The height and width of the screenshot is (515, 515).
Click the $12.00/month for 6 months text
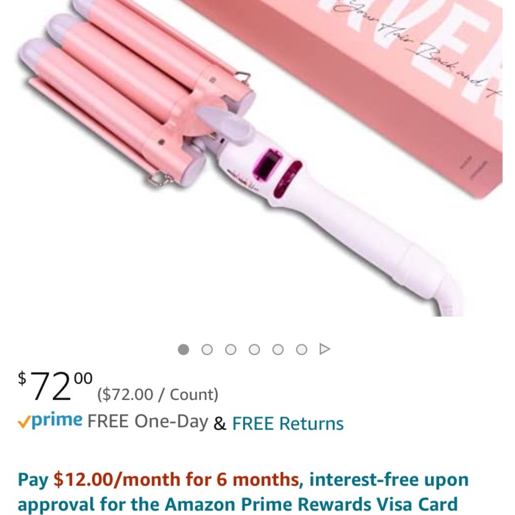tap(176, 479)
